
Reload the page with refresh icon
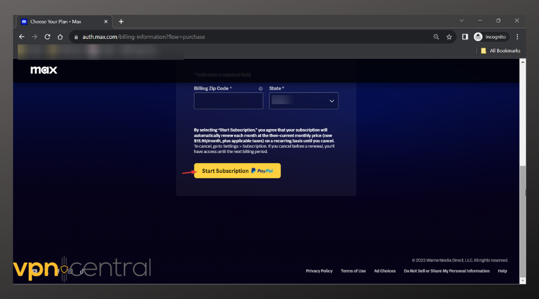[47, 36]
